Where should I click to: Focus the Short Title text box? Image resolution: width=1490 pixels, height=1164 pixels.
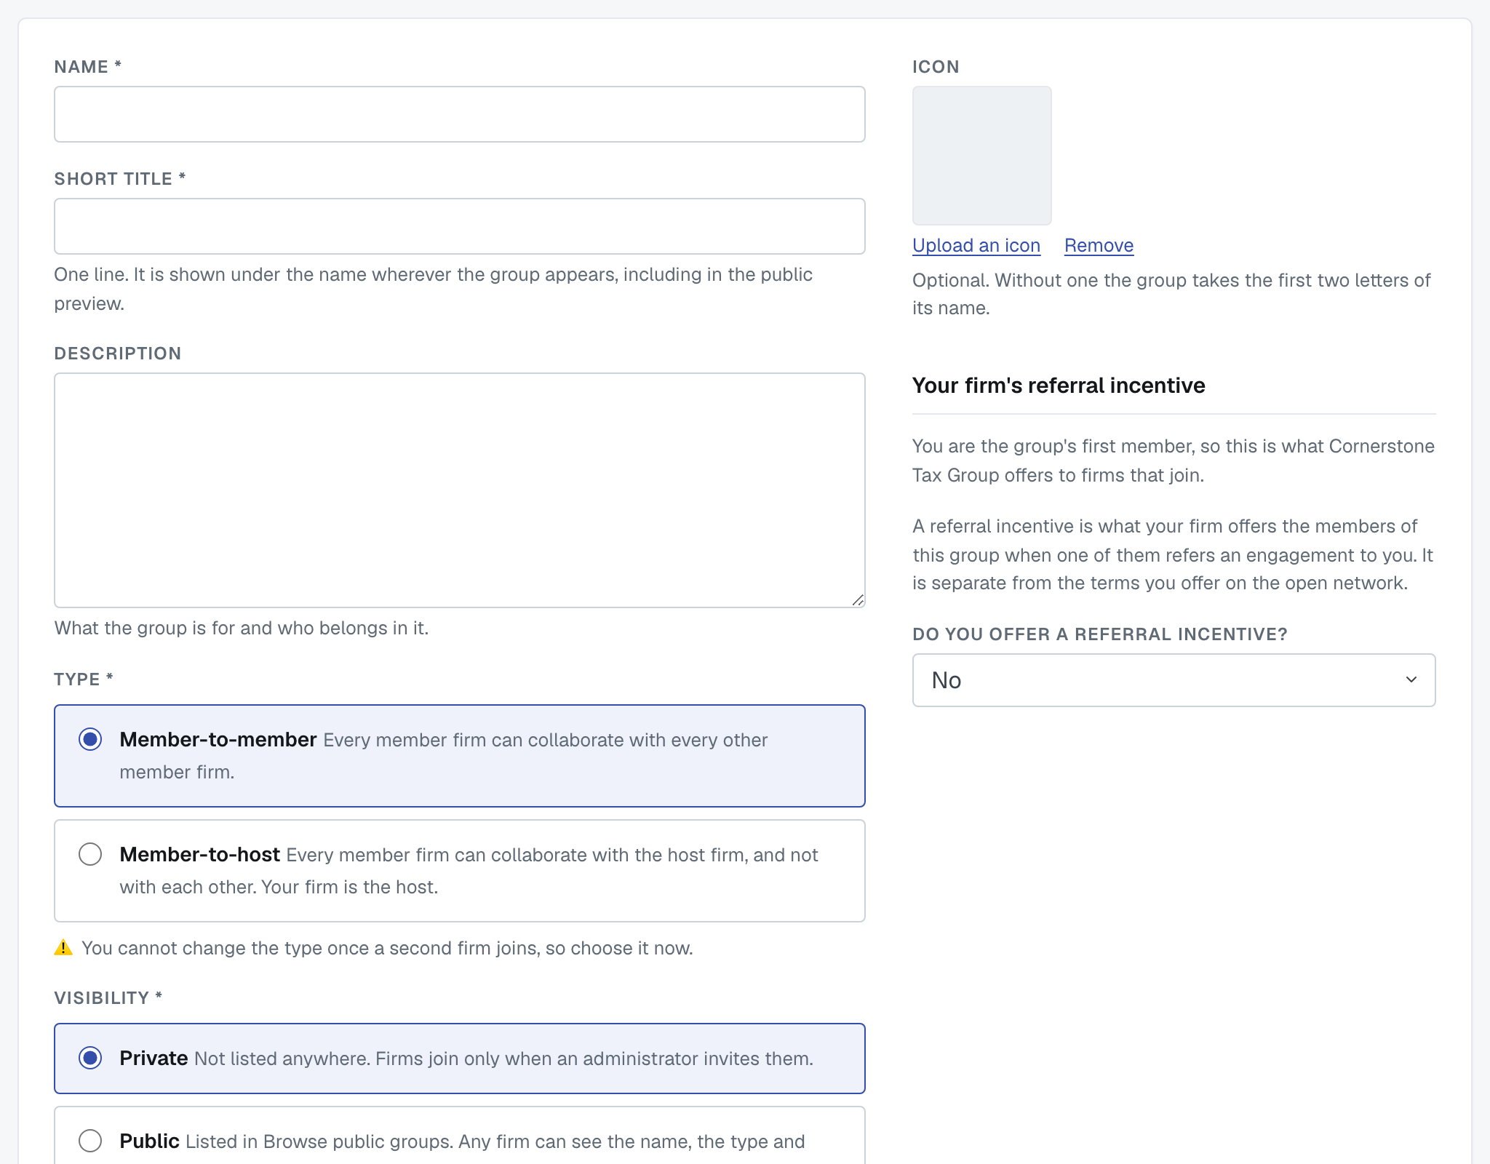(460, 226)
